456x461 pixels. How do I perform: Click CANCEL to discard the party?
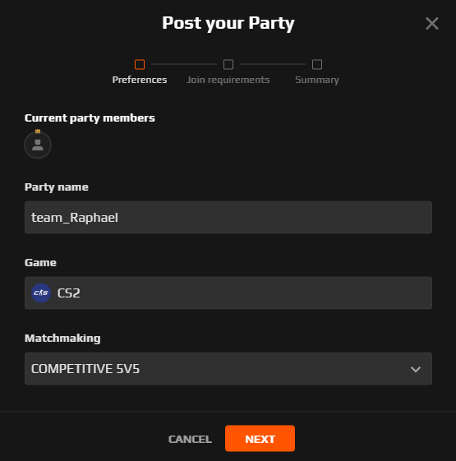(x=190, y=440)
